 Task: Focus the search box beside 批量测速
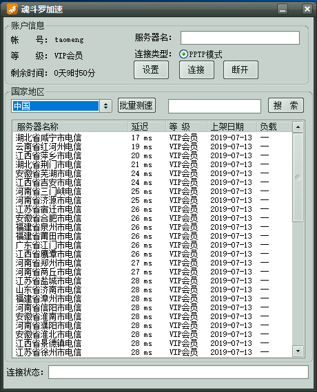(x=214, y=106)
